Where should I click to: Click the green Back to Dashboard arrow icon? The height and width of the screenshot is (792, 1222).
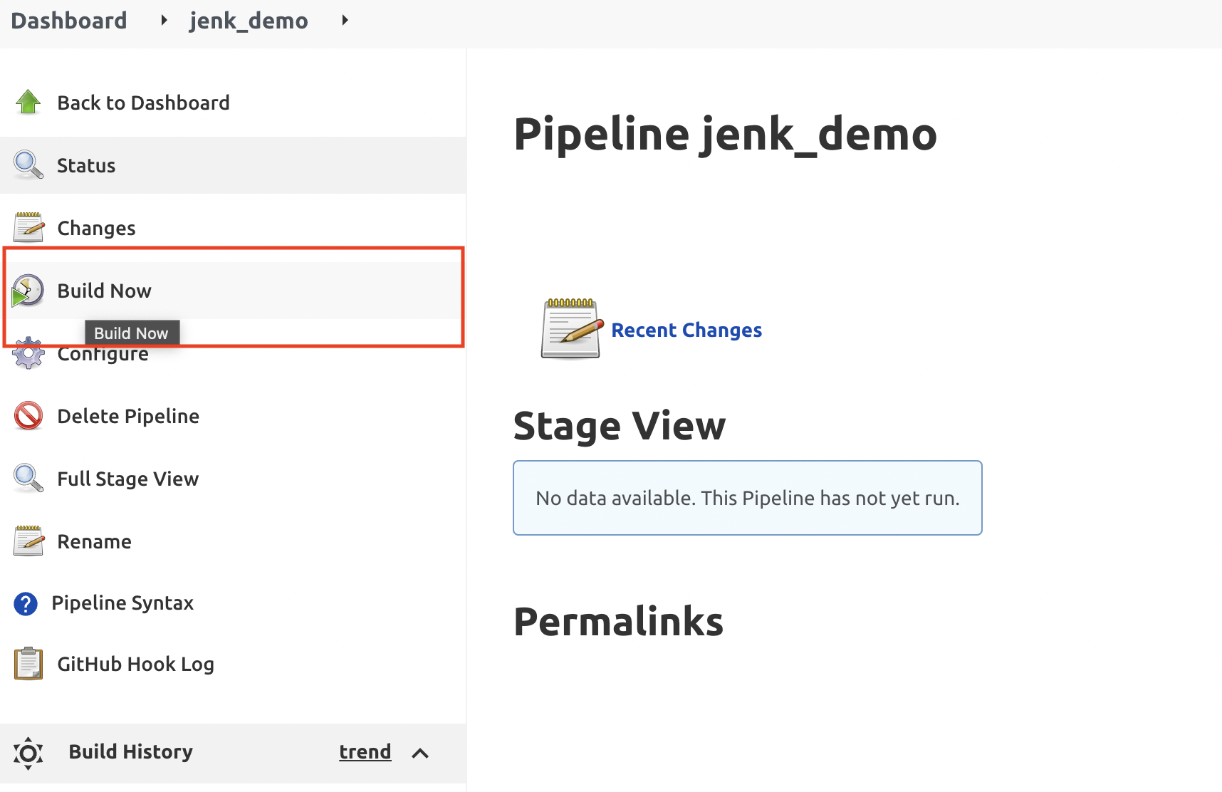tap(28, 102)
